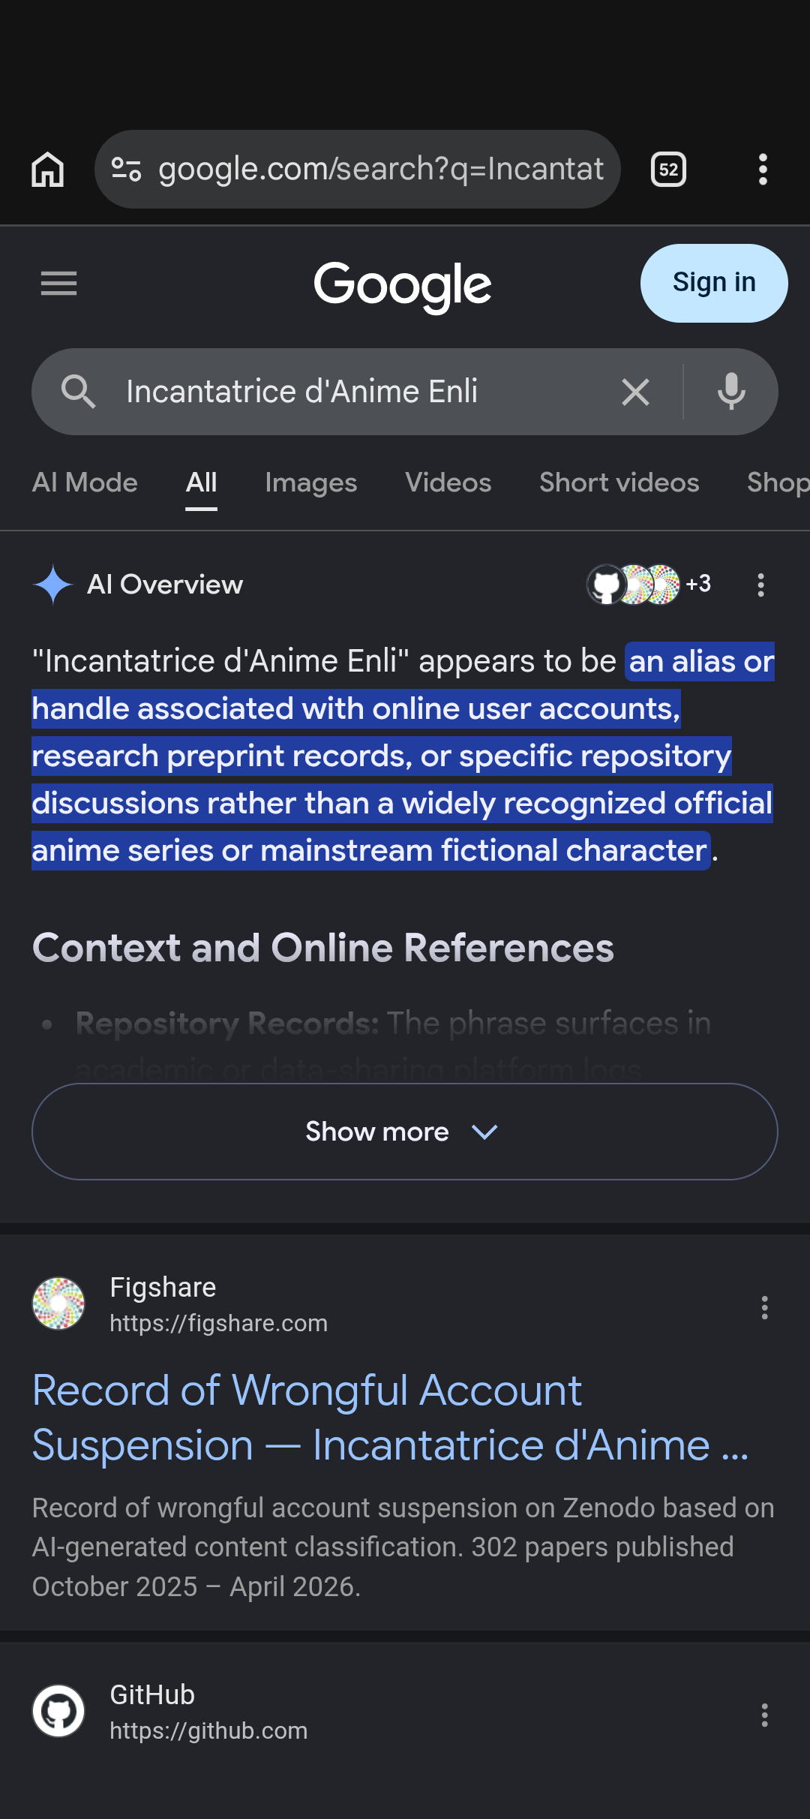Switch to the AI Mode tab
This screenshot has height=1819, width=810.
(x=85, y=483)
